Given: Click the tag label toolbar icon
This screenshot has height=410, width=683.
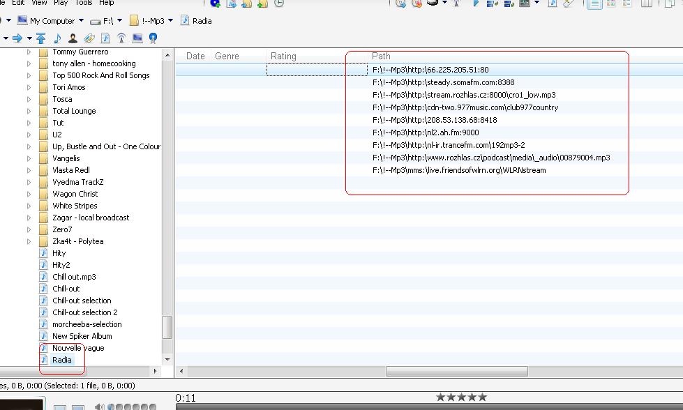Looking at the screenshot, I should [x=89, y=38].
